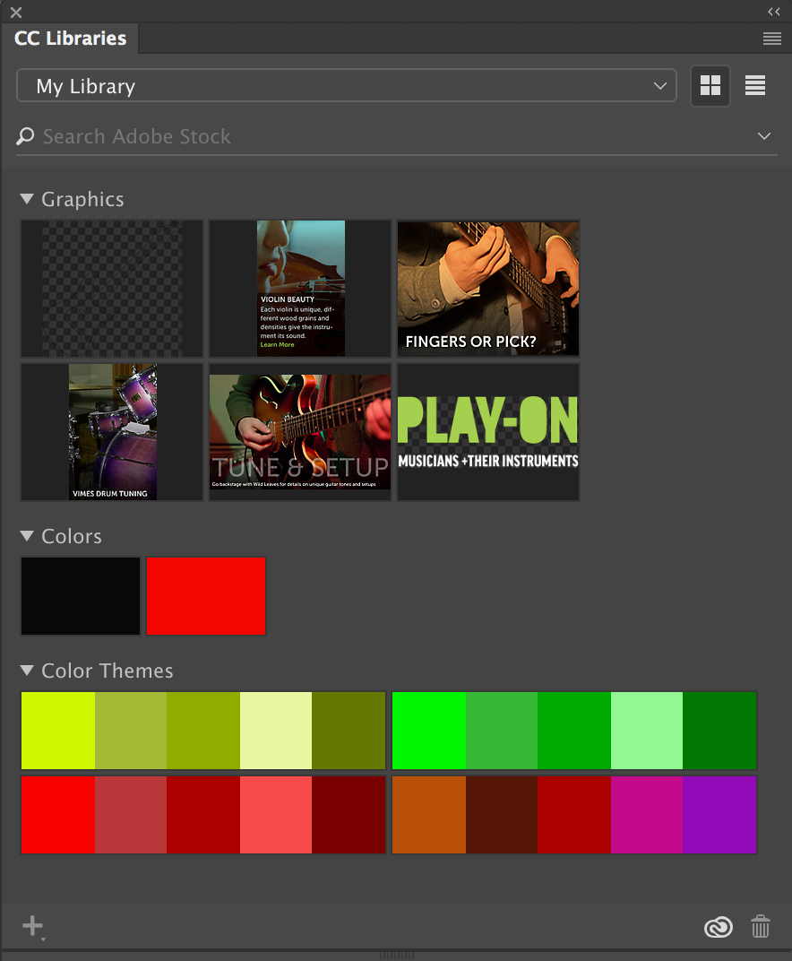The height and width of the screenshot is (961, 792).
Task: Collapse the Colors section
Action: point(26,536)
